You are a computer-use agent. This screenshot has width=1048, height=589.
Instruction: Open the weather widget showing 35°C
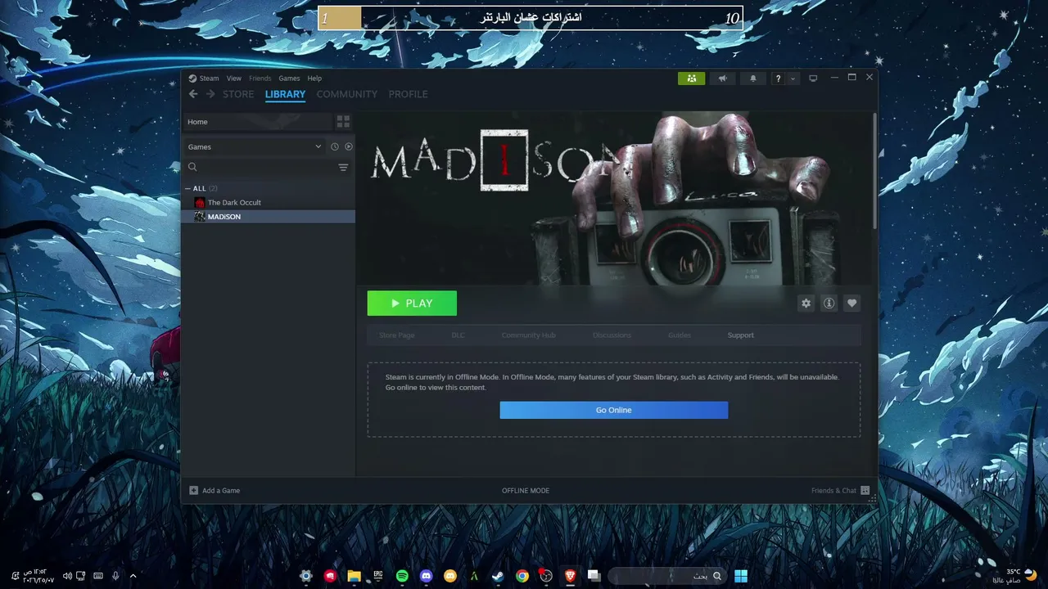pos(1015,576)
